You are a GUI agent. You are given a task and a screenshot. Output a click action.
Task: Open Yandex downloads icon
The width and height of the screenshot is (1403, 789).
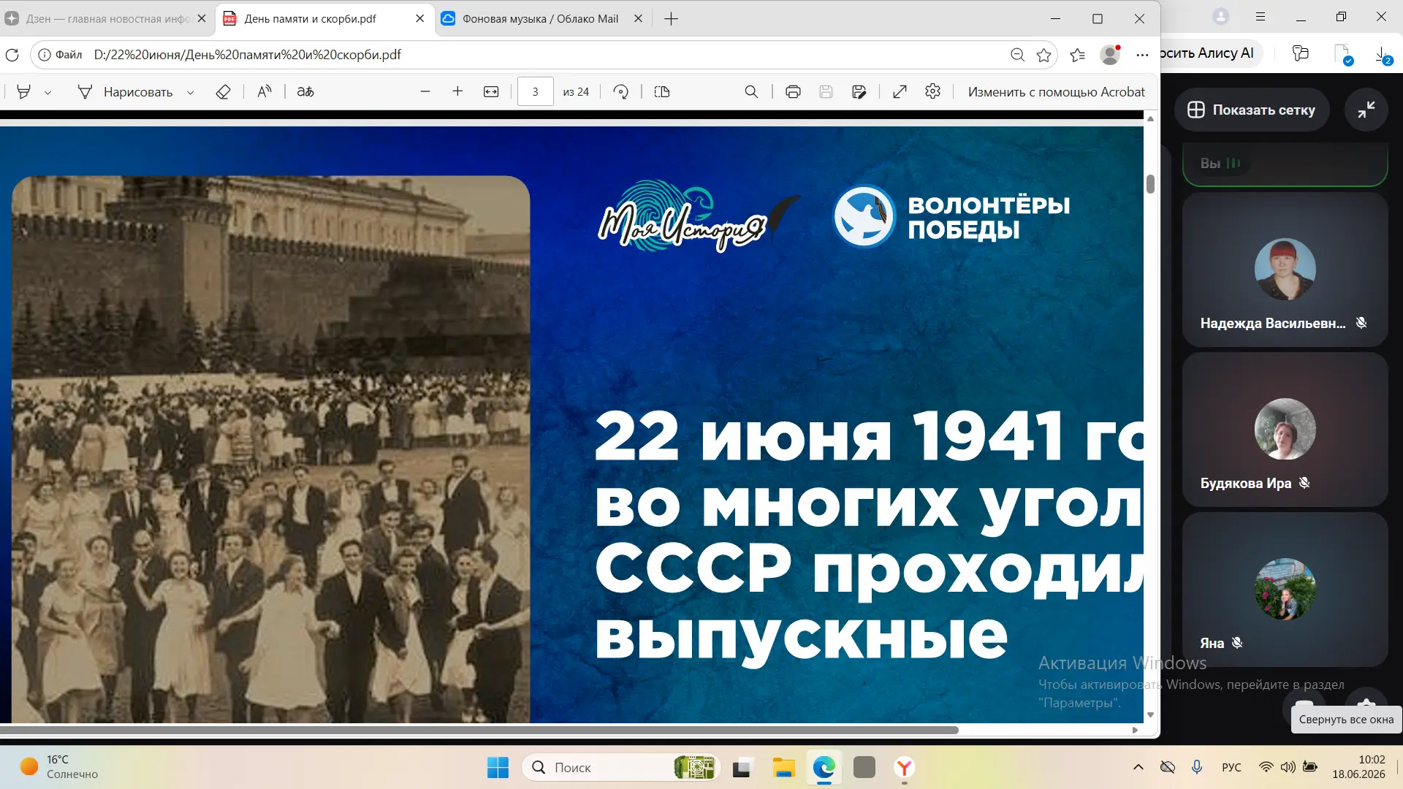tap(1383, 55)
